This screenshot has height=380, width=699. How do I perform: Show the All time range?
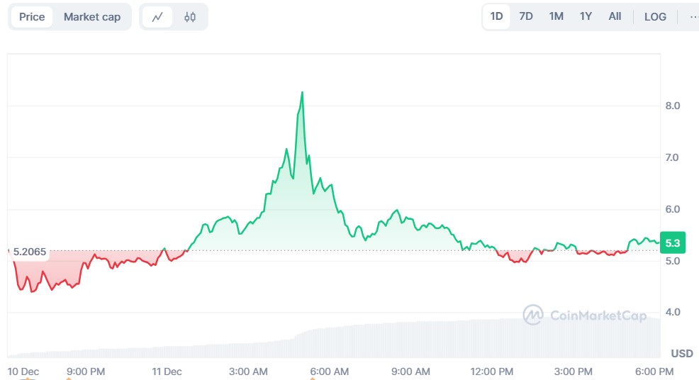click(615, 16)
